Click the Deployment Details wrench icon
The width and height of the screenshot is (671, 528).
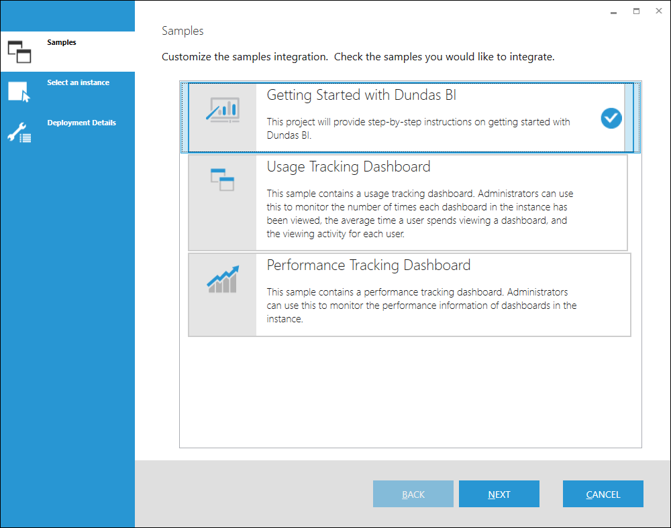point(19,133)
